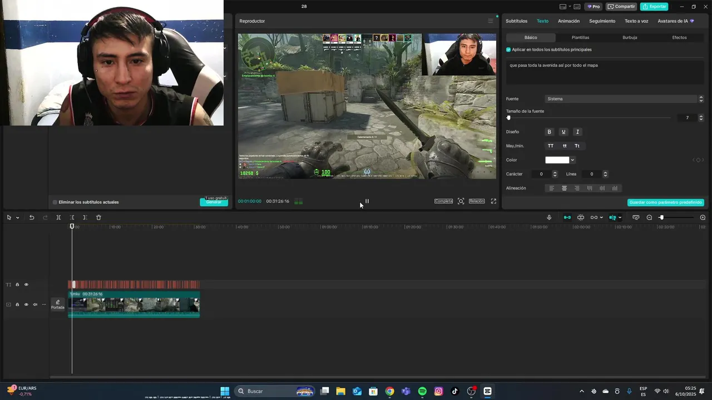
Task: Select the Burbuja sub-tab
Action: (x=630, y=38)
